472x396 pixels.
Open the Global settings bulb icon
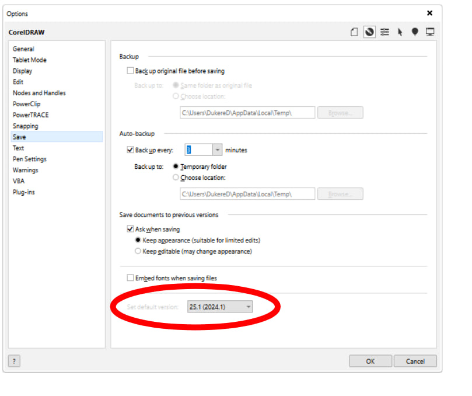(x=415, y=32)
